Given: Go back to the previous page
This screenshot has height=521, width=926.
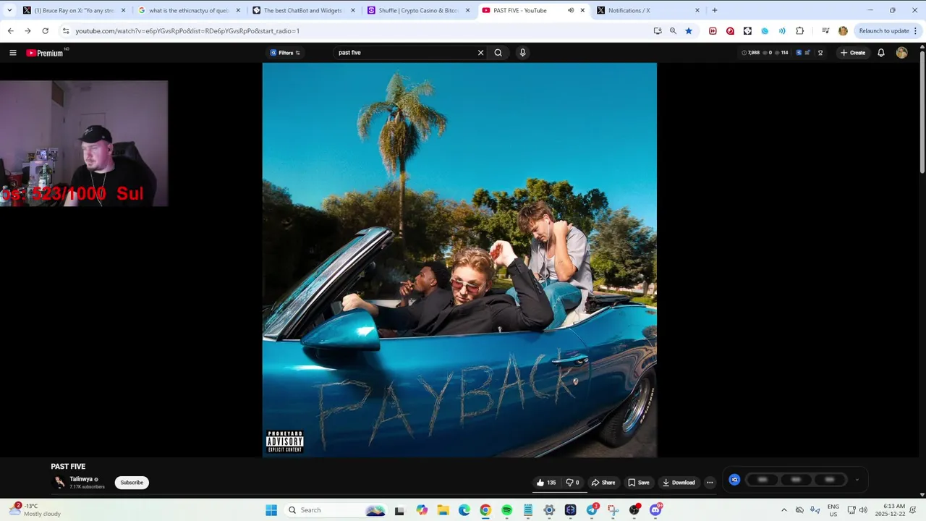Looking at the screenshot, I should click(x=10, y=31).
